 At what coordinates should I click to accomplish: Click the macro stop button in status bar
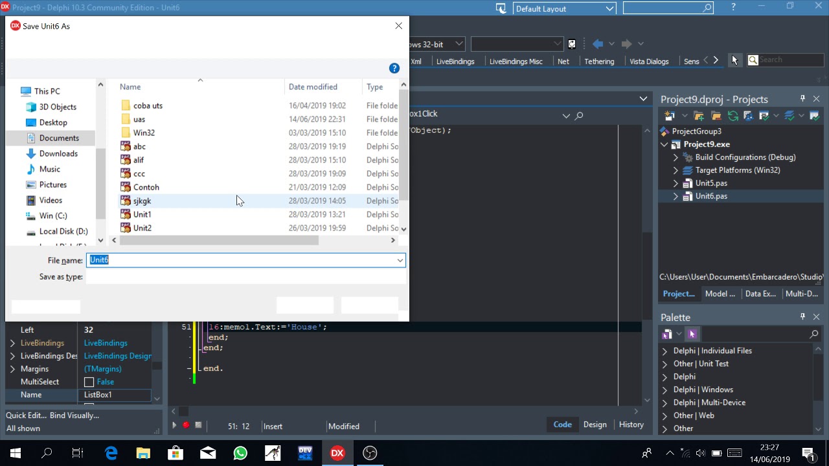coord(198,425)
